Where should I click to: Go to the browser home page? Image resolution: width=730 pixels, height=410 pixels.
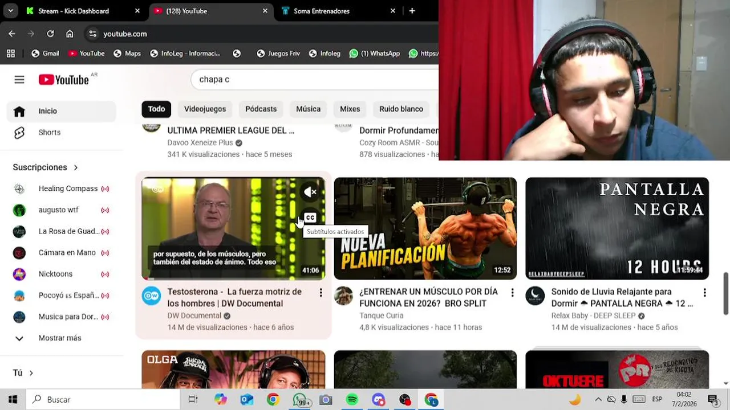click(70, 34)
